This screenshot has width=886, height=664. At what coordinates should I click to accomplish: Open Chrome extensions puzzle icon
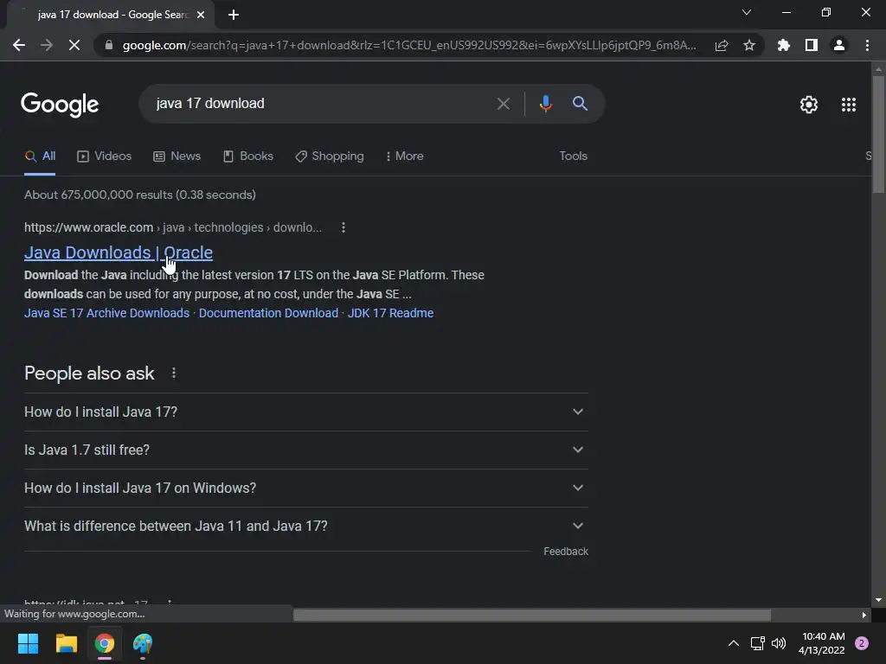[784, 45]
